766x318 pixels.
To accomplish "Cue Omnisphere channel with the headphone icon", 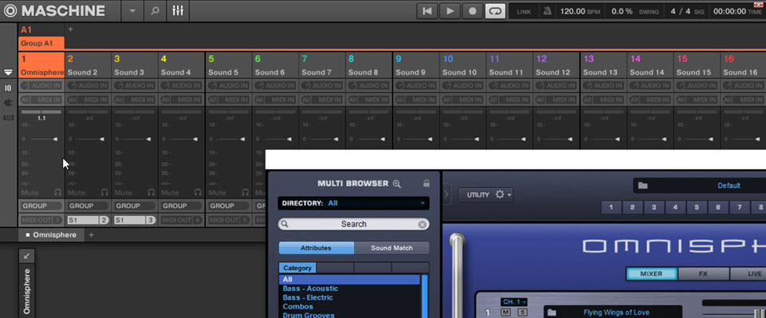I will 58,193.
